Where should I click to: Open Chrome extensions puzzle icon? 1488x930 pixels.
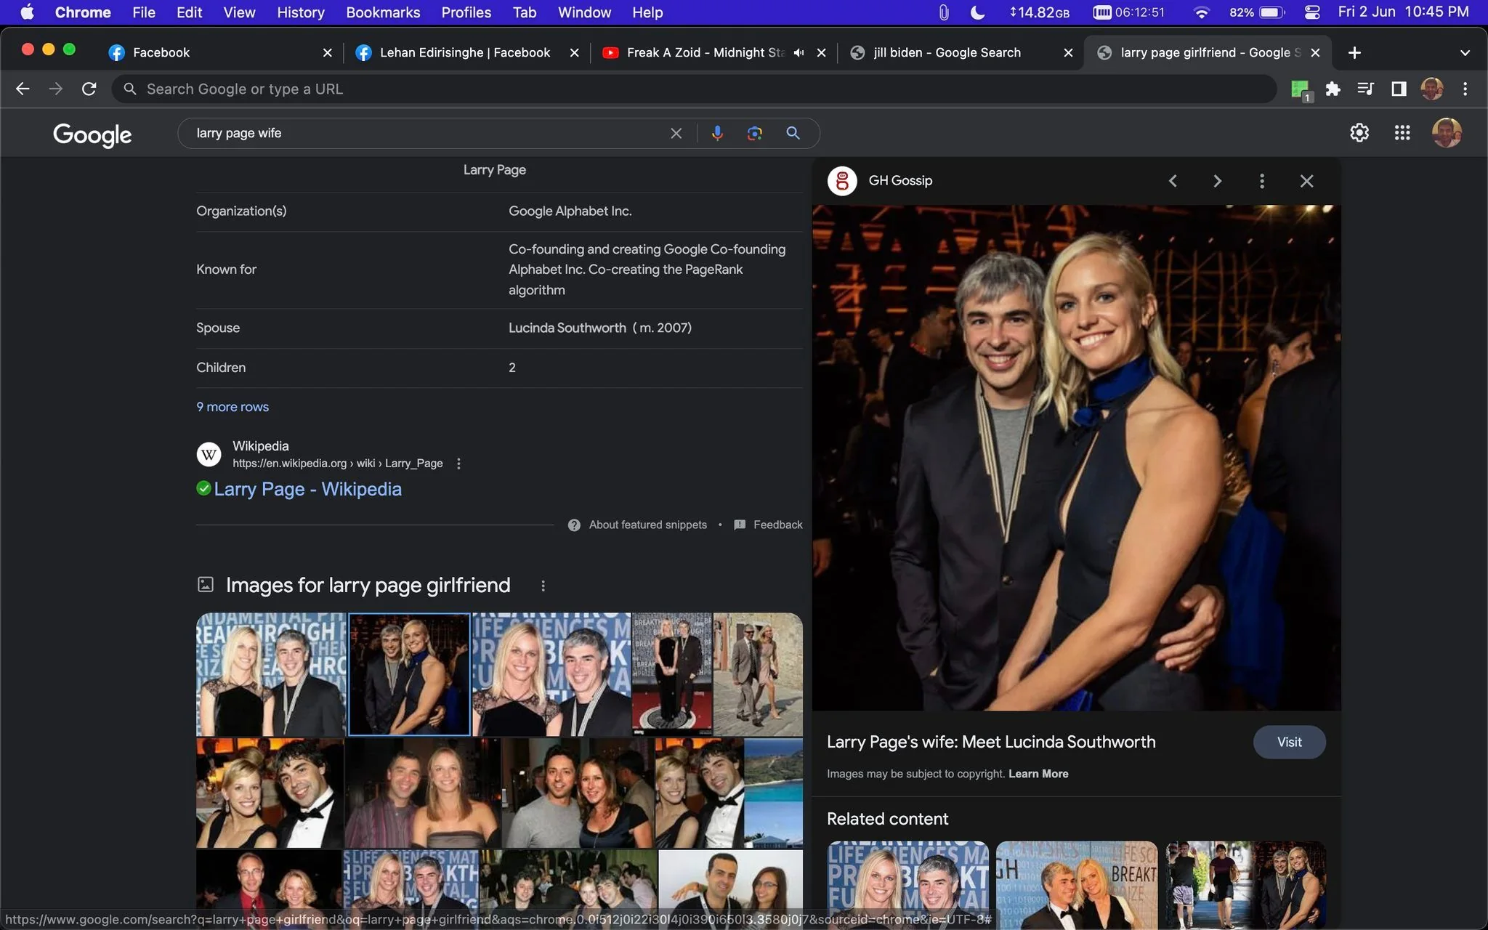1333,89
